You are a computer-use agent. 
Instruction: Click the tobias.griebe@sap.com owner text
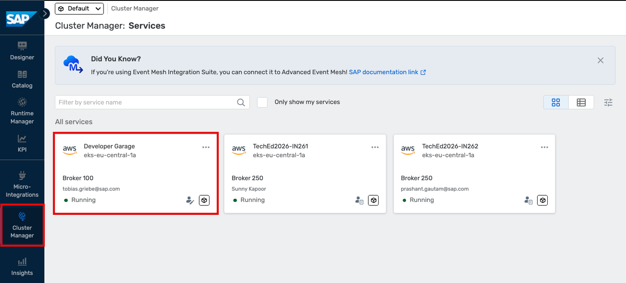(91, 189)
